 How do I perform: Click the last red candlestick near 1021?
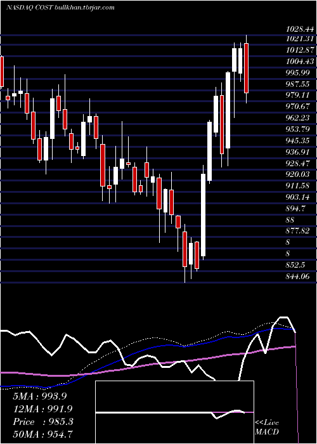pyautogui.click(x=246, y=68)
